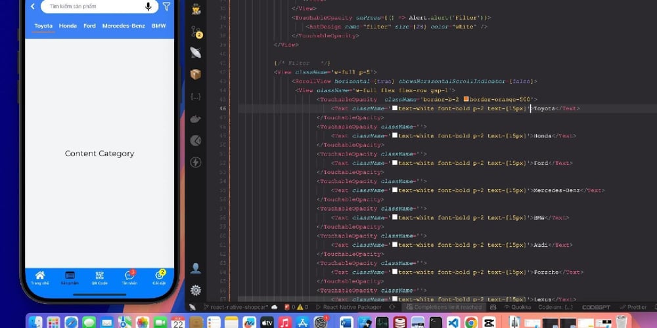Open Launchpad from the Dock

(53, 323)
